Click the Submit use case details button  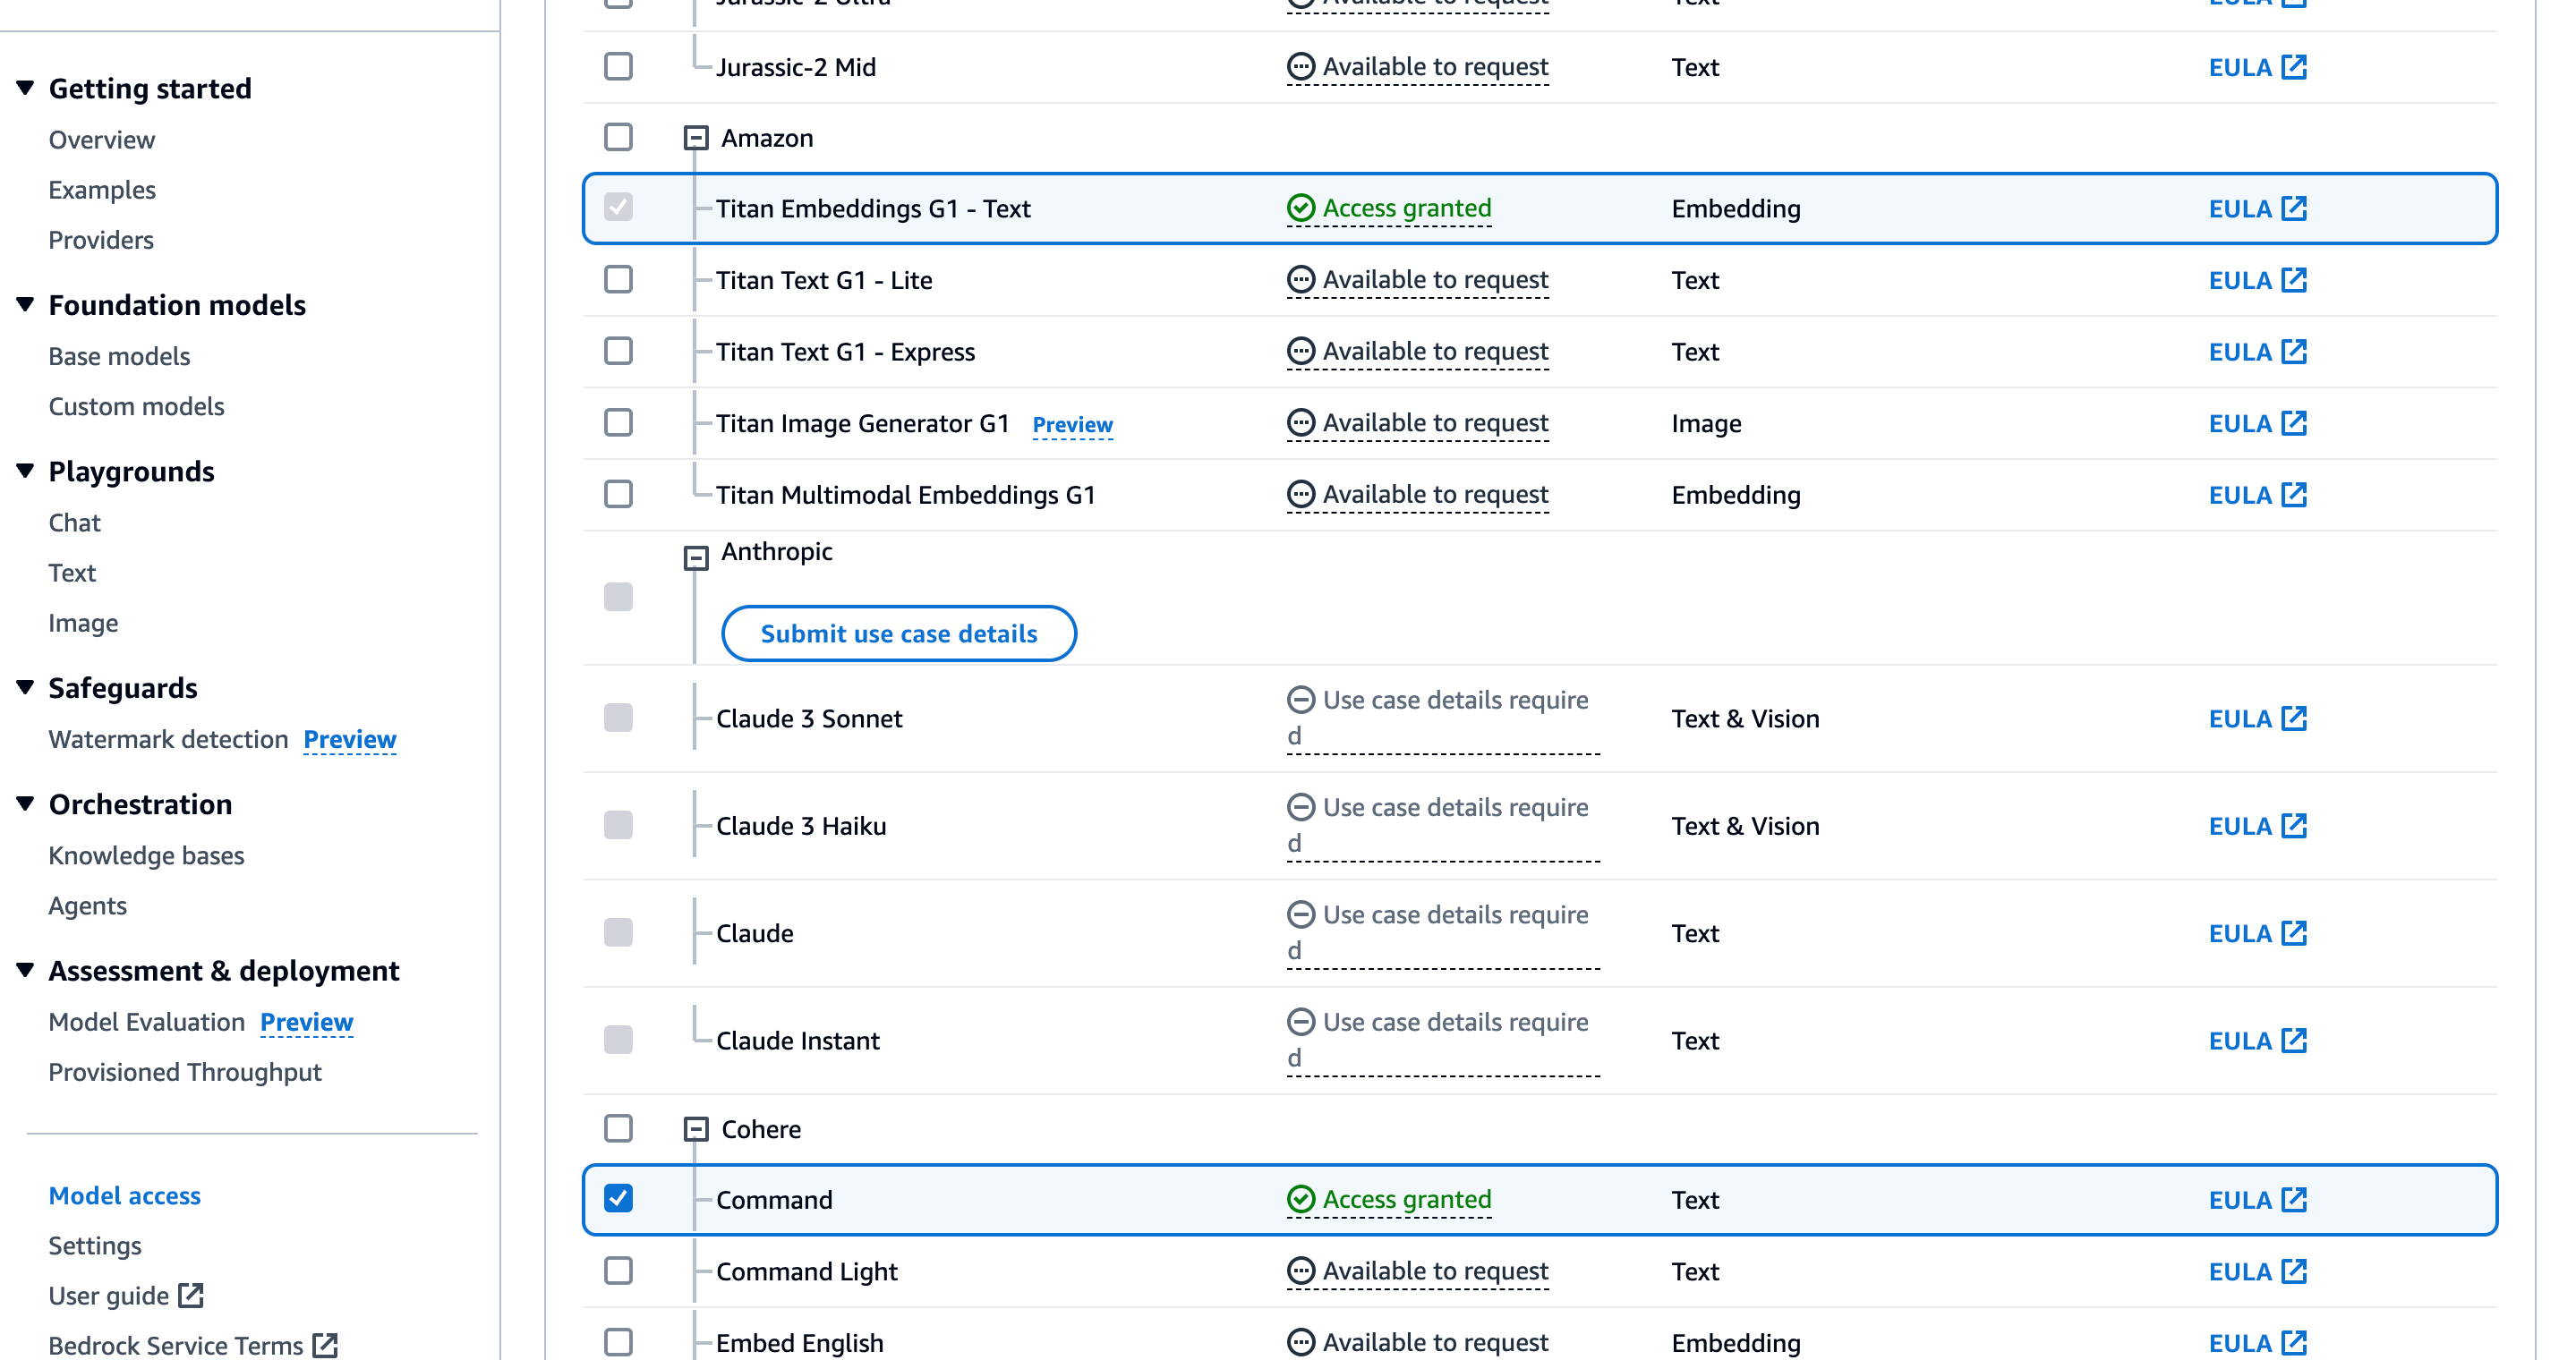click(x=898, y=633)
